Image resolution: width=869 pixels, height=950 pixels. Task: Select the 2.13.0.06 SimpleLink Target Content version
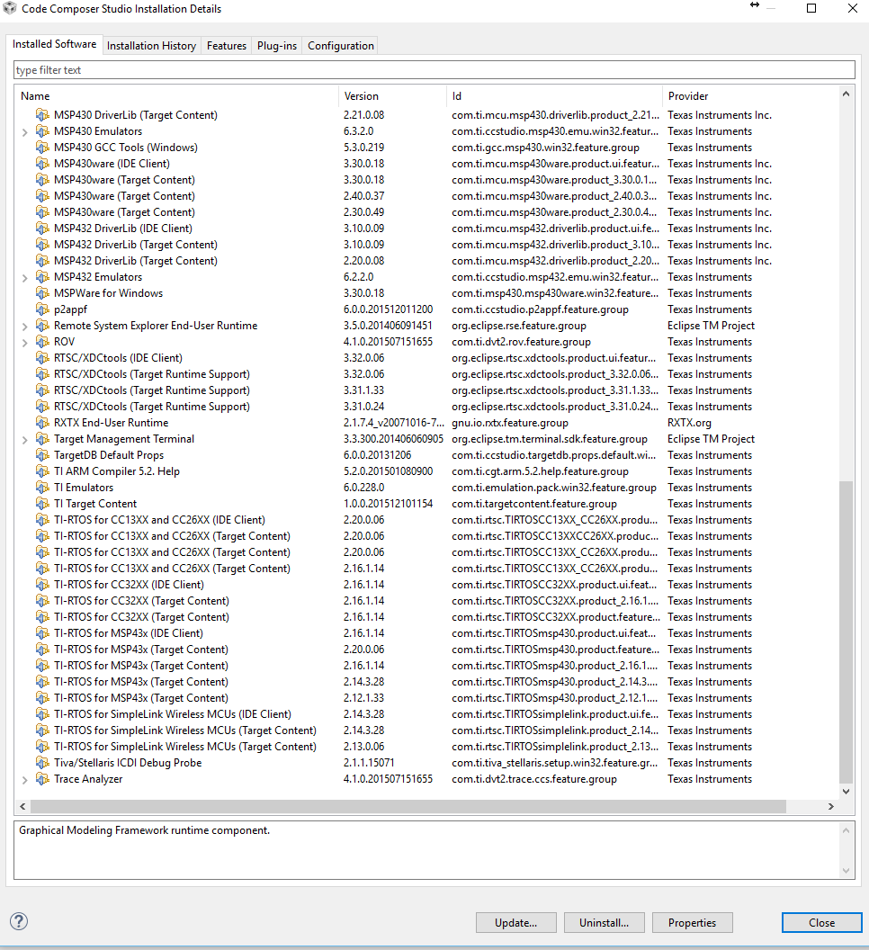pos(363,747)
